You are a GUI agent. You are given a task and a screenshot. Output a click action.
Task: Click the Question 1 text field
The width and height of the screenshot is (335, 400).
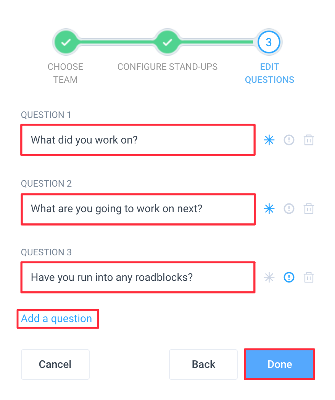click(x=138, y=140)
